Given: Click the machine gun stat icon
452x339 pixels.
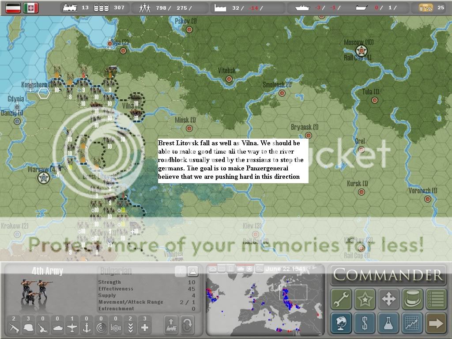Looking at the screenshot, I should pyautogui.click(x=14, y=328).
